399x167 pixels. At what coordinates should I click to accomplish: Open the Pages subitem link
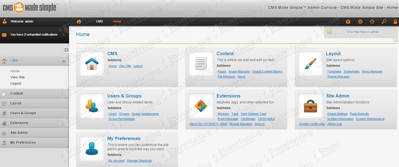[x=222, y=72]
